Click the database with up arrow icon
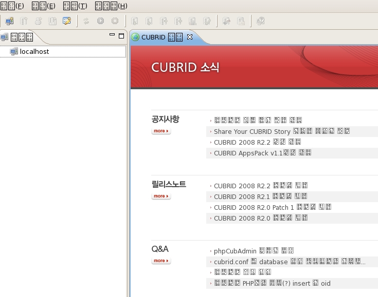The height and width of the screenshot is (297, 378). [149, 21]
